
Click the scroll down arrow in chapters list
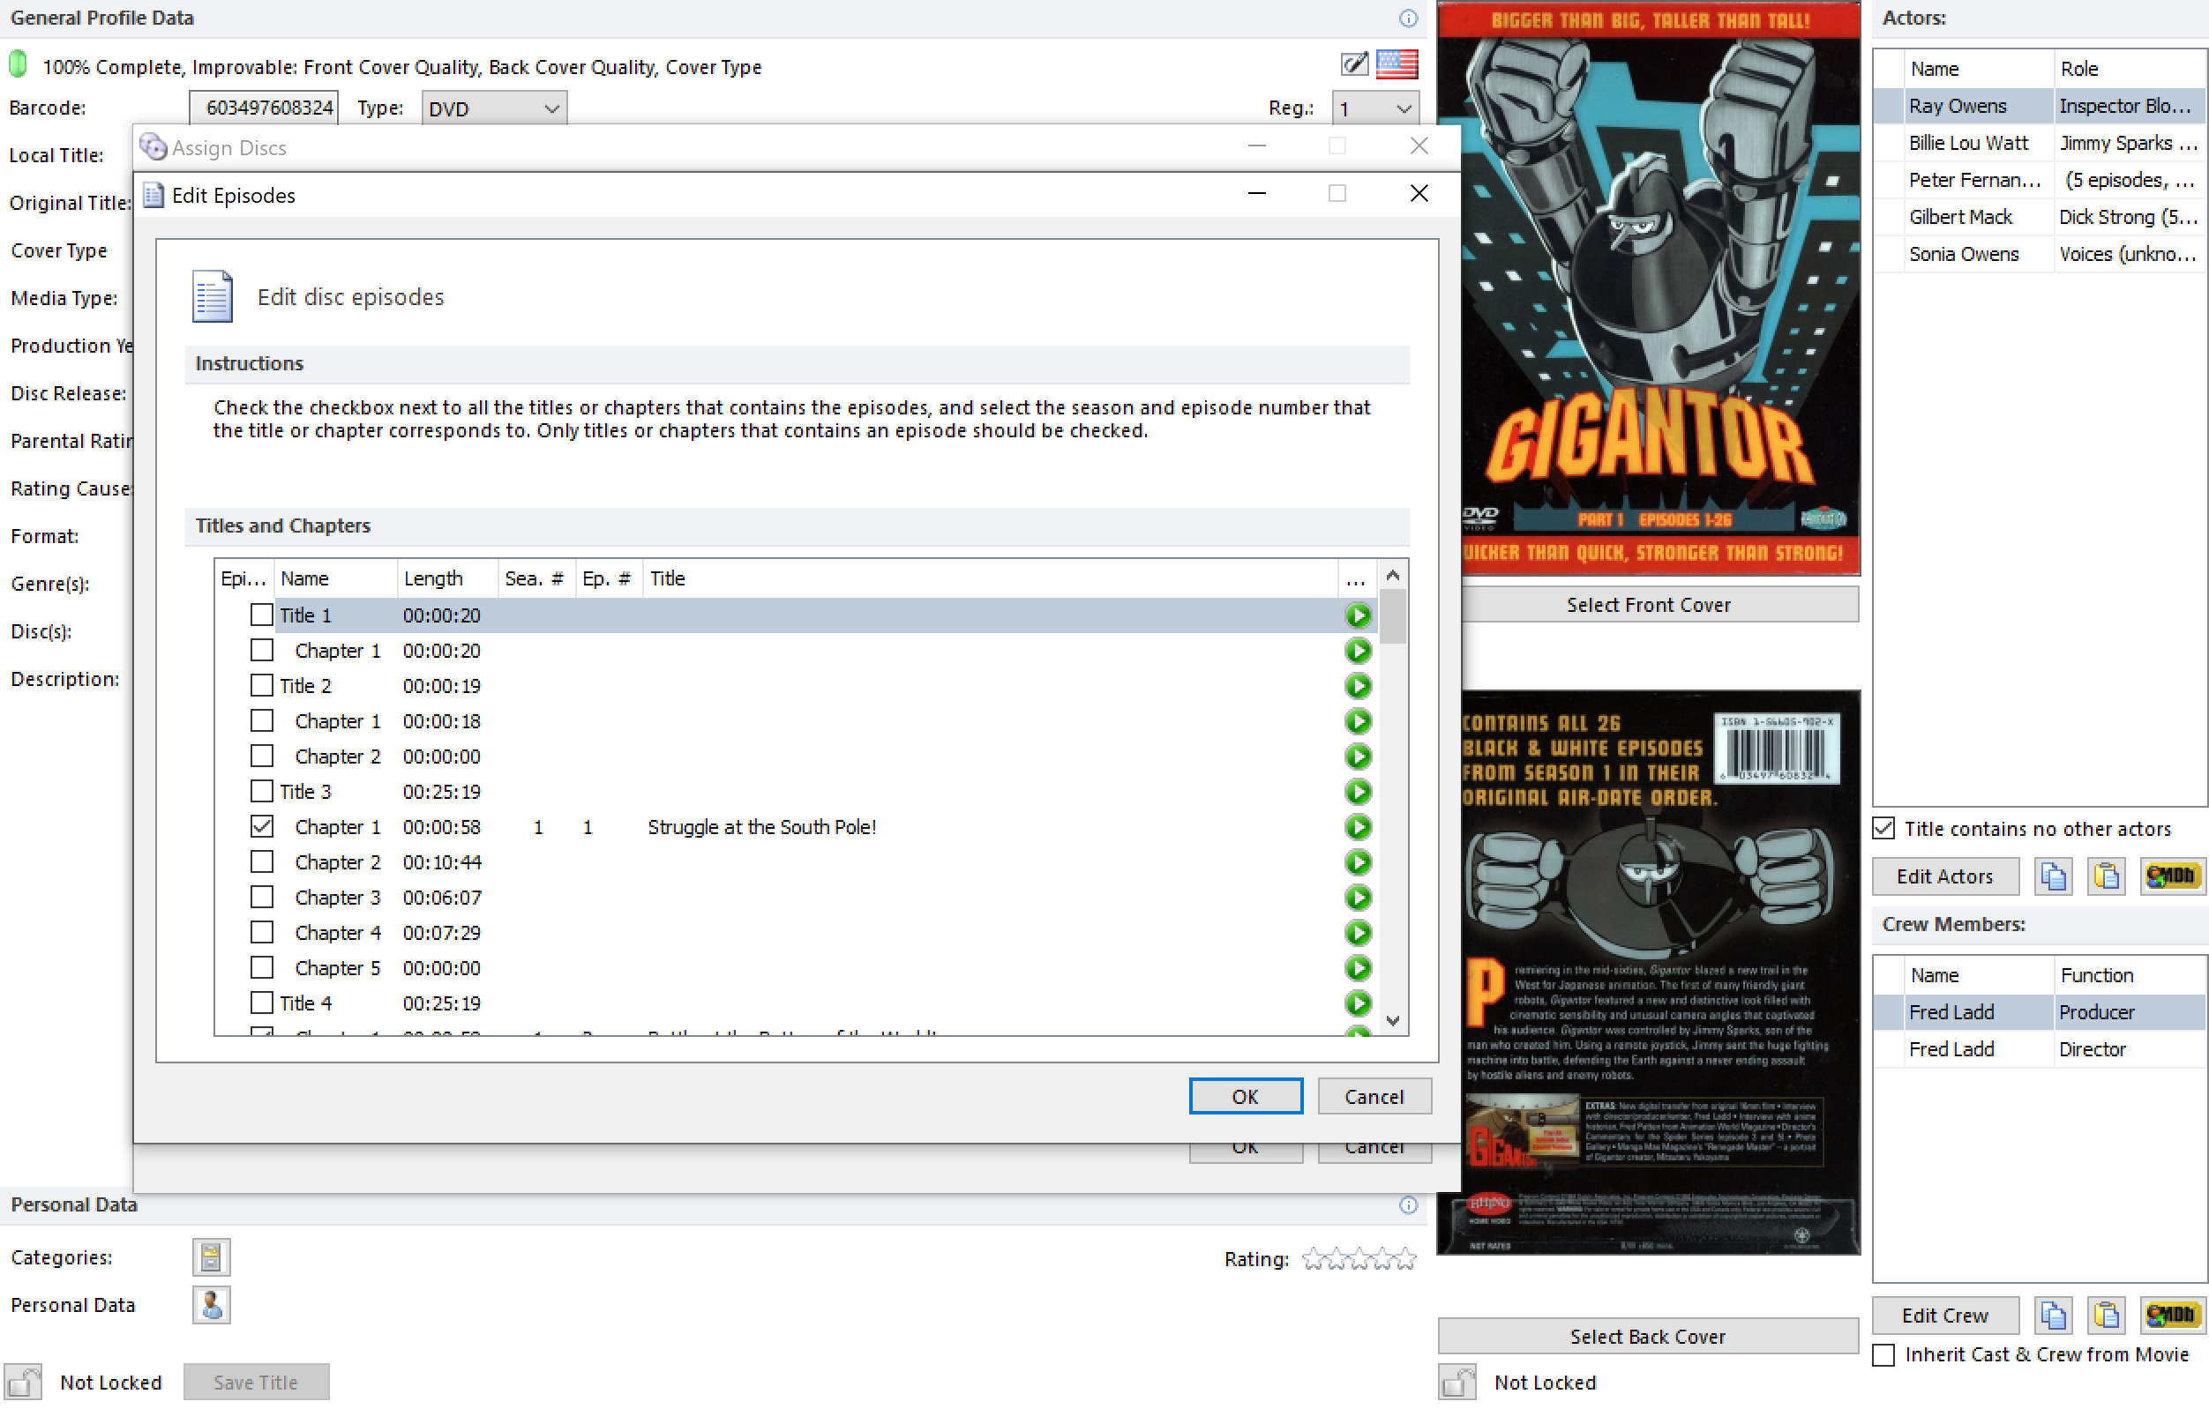tap(1393, 1021)
